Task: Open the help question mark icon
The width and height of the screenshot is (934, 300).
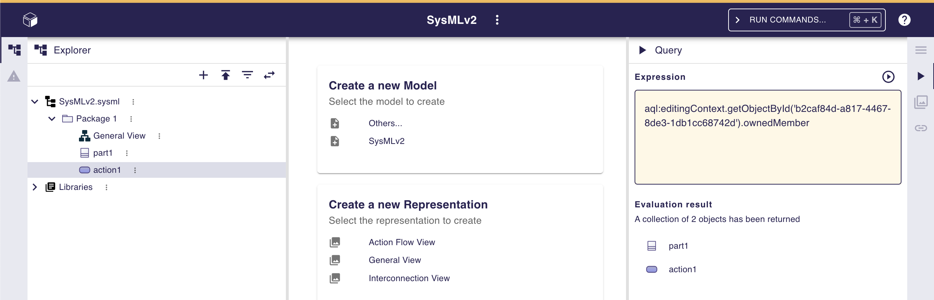Action: click(x=904, y=20)
